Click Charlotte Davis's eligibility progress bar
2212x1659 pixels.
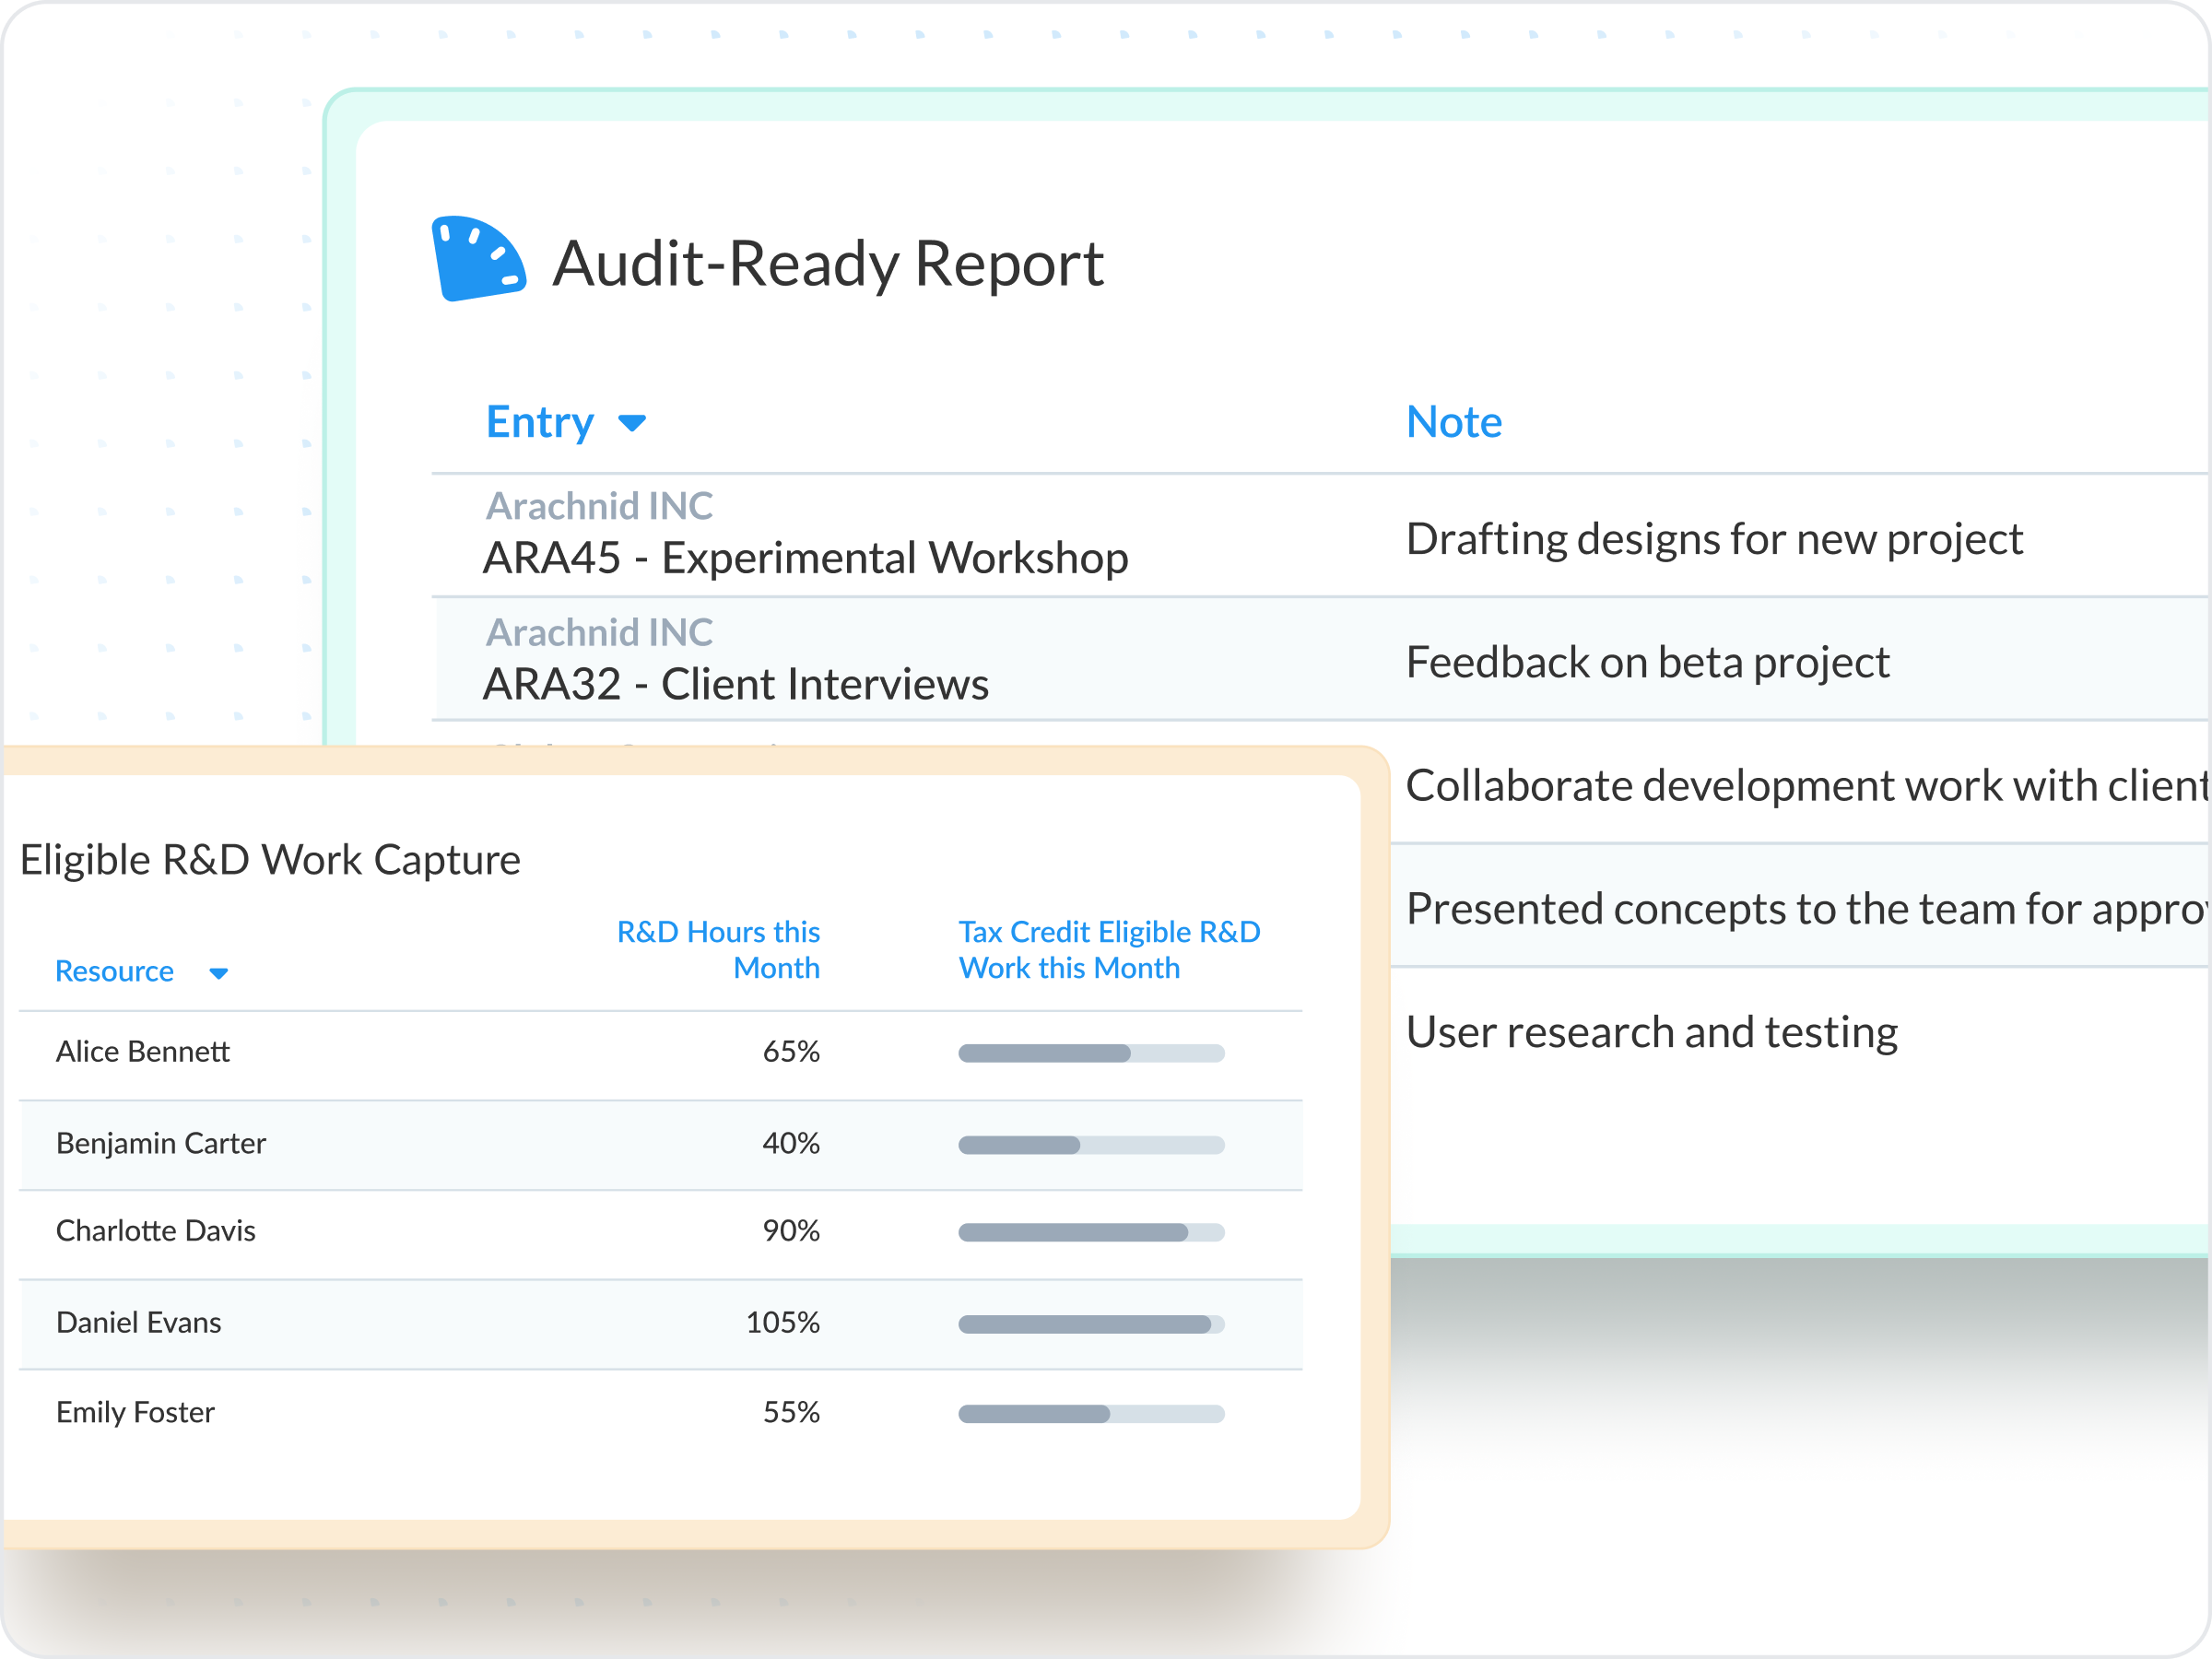pos(1091,1233)
